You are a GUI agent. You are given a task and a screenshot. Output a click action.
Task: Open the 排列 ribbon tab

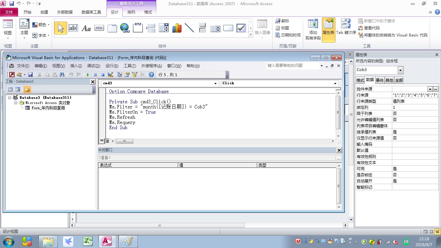pyautogui.click(x=131, y=12)
